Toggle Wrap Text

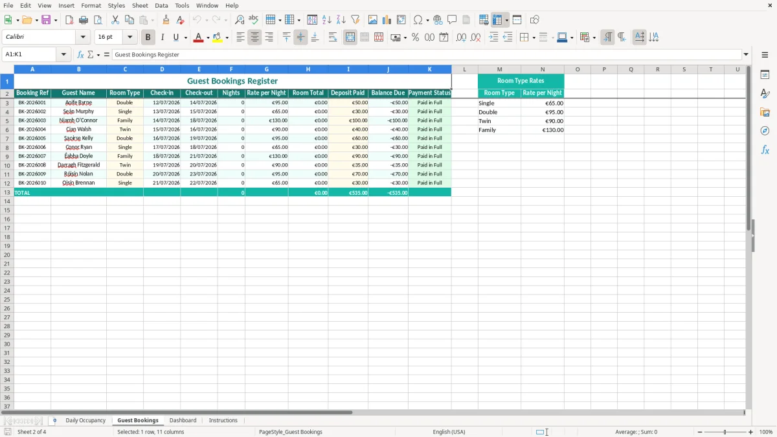pos(332,38)
